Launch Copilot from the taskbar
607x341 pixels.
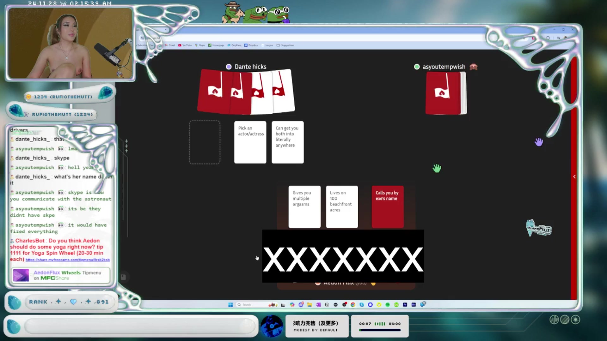tap(292, 305)
